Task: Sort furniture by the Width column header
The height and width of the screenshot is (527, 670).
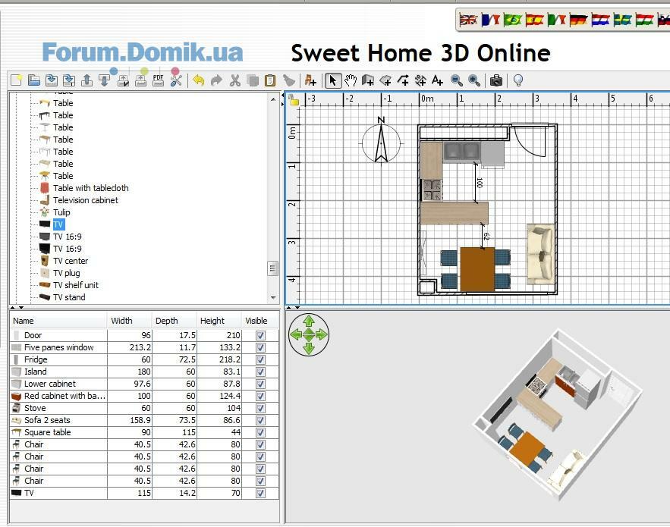Action: (x=130, y=321)
